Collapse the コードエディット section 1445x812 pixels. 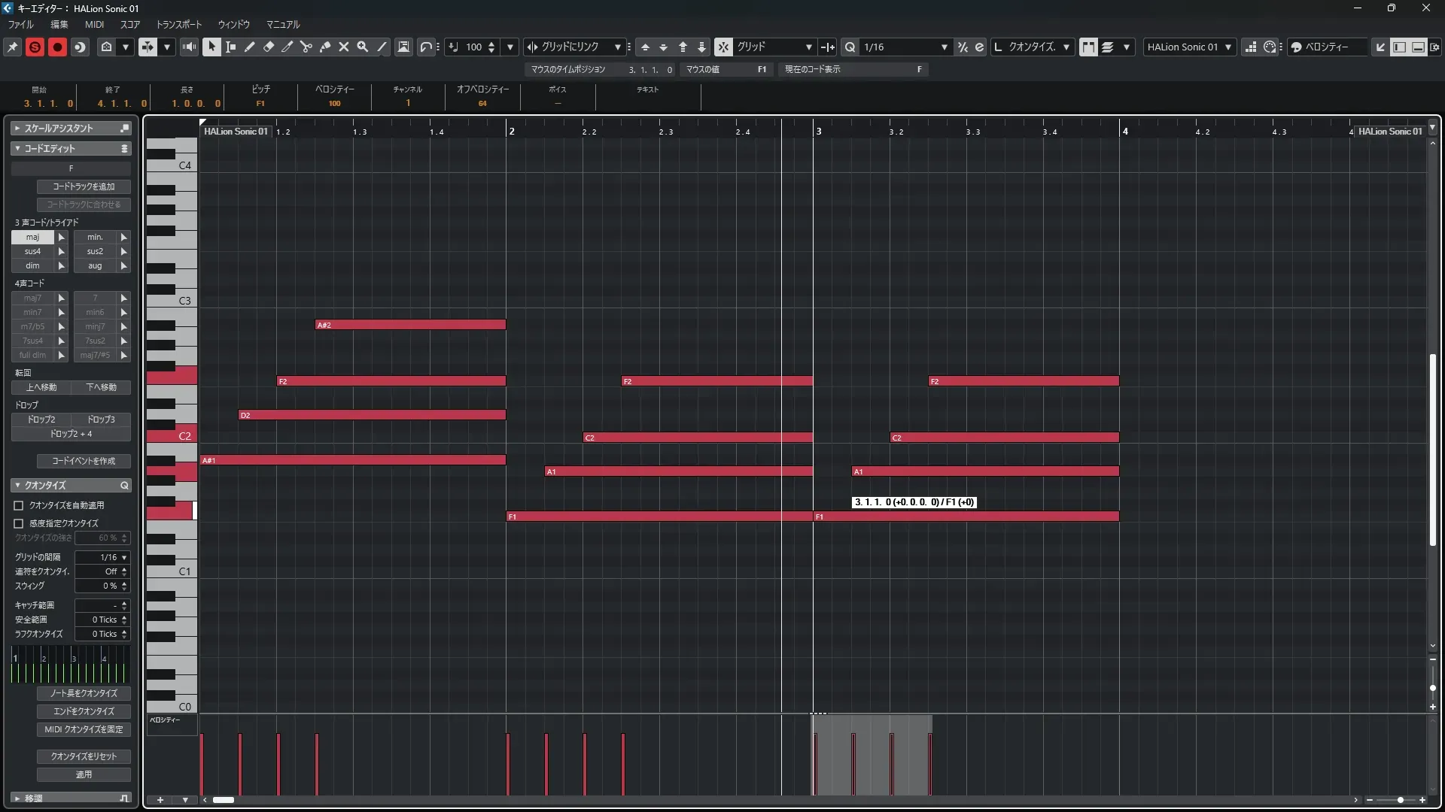tap(17, 149)
